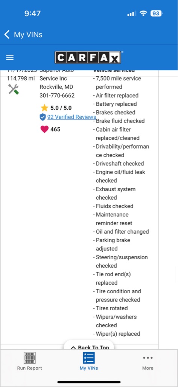The width and height of the screenshot is (178, 387).
Task: Open the More tab
Action: click(x=148, y=361)
